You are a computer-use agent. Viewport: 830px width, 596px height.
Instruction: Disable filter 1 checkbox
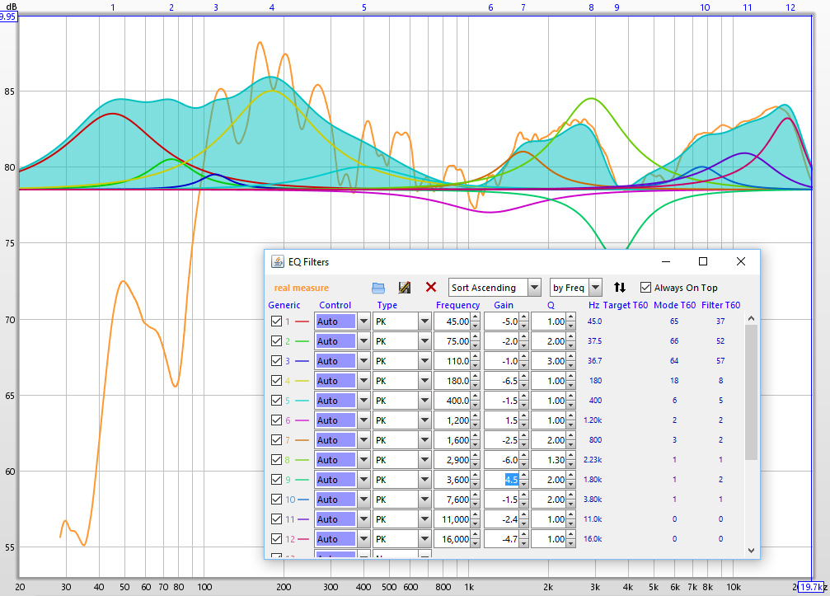pos(276,321)
